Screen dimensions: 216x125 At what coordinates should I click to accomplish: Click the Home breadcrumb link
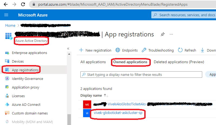click(x=10, y=25)
